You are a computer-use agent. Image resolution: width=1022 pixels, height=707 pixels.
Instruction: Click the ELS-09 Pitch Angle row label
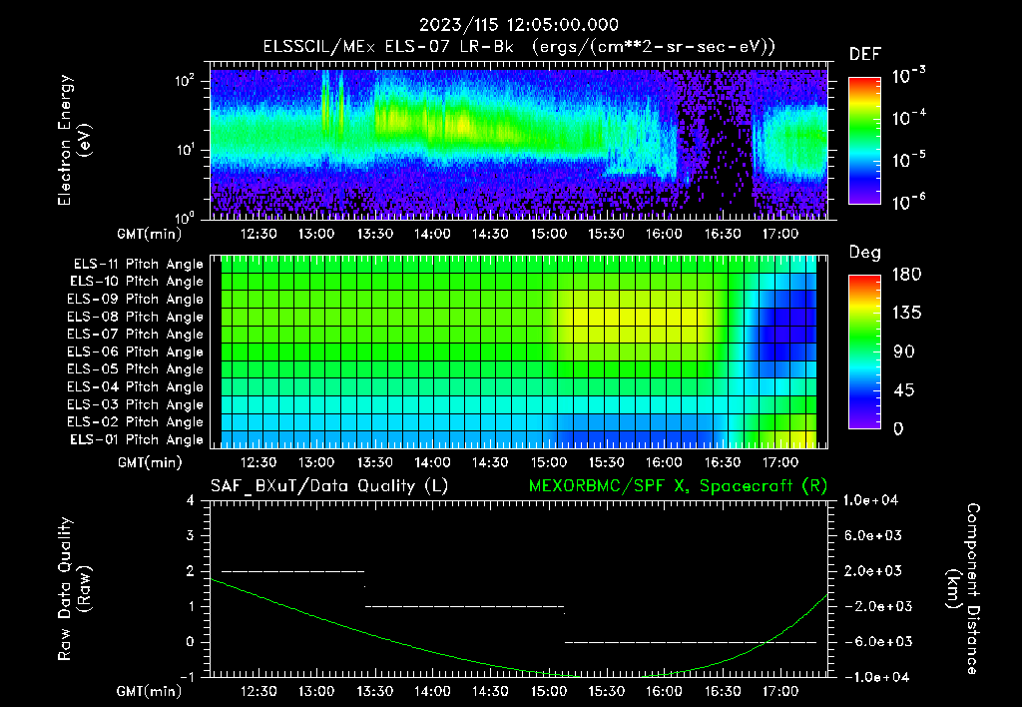coord(136,300)
